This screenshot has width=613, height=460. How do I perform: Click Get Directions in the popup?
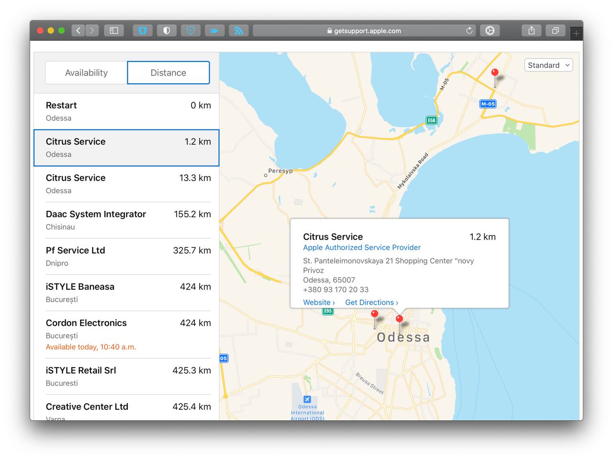372,302
